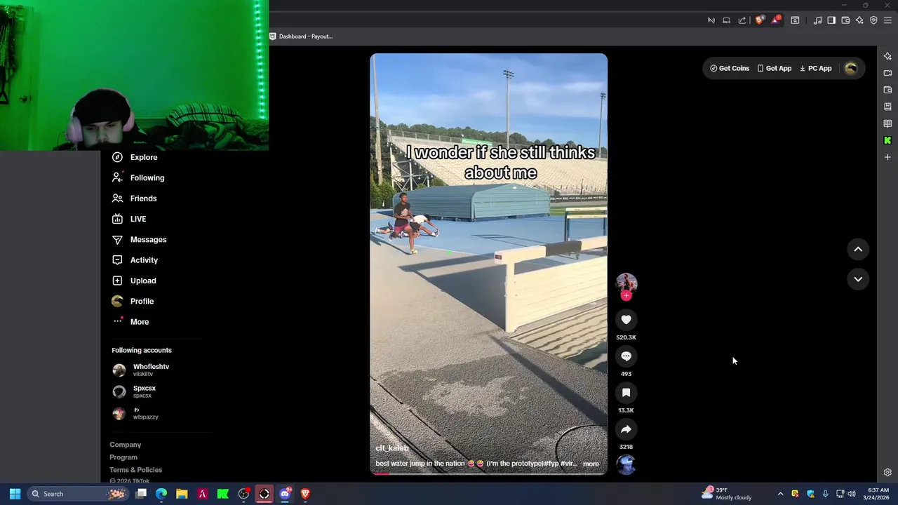Viewport: 898px width, 505px height.
Task: Open Discord from the taskbar
Action: (285, 494)
